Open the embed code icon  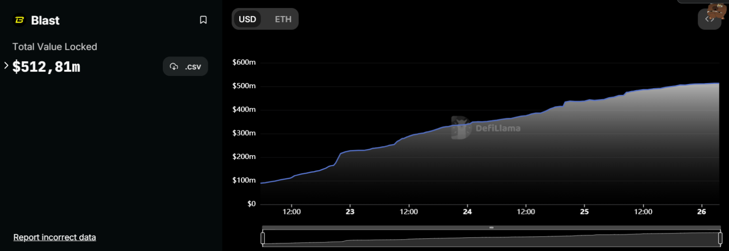click(709, 19)
